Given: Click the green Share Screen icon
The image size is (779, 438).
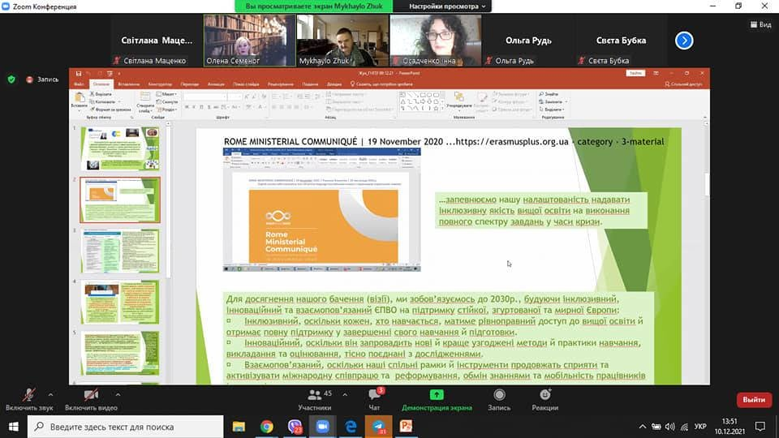Looking at the screenshot, I should [x=437, y=396].
